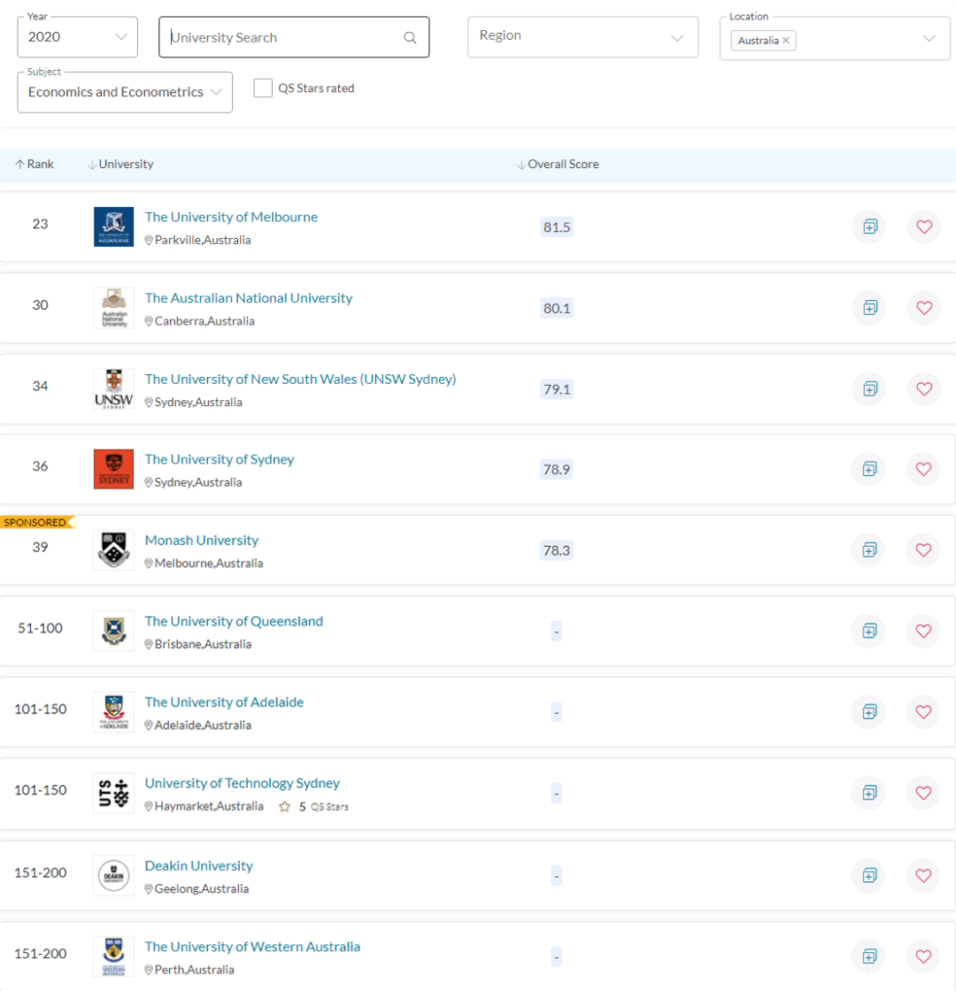Viewport: 956px width, 991px height.
Task: Open the Monash University link
Action: 202,540
